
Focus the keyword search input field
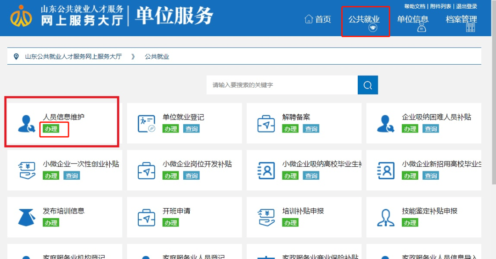pyautogui.click(x=282, y=85)
